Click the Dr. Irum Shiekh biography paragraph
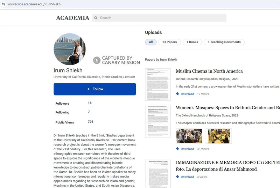The image size is (280, 188). [x=94, y=160]
